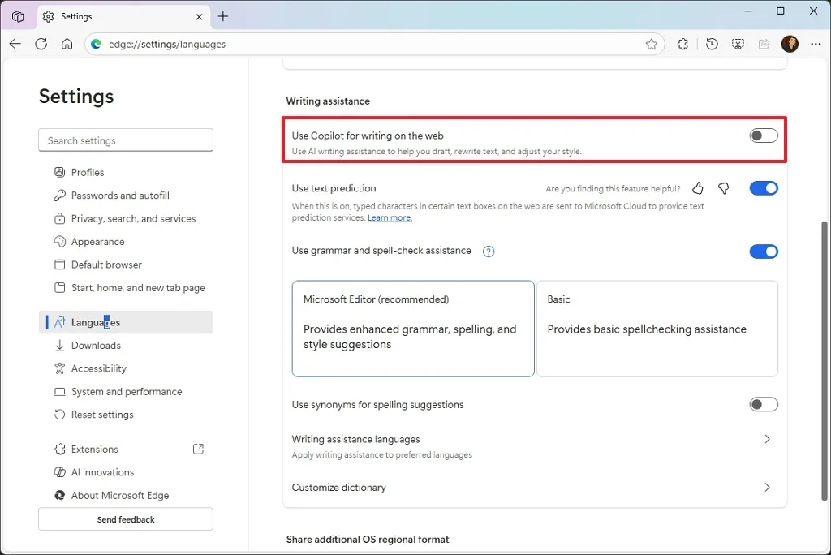Select the Basic spellchecking option card
831x555 pixels.
tap(657, 329)
